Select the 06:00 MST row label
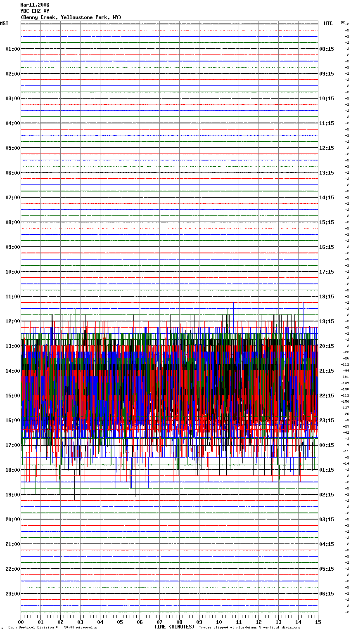 (13, 173)
